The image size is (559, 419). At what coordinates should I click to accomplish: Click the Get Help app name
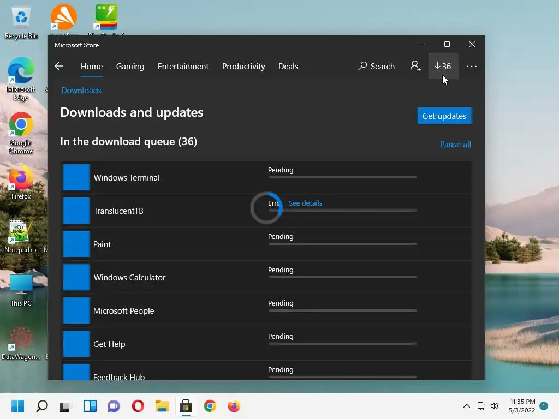(109, 344)
